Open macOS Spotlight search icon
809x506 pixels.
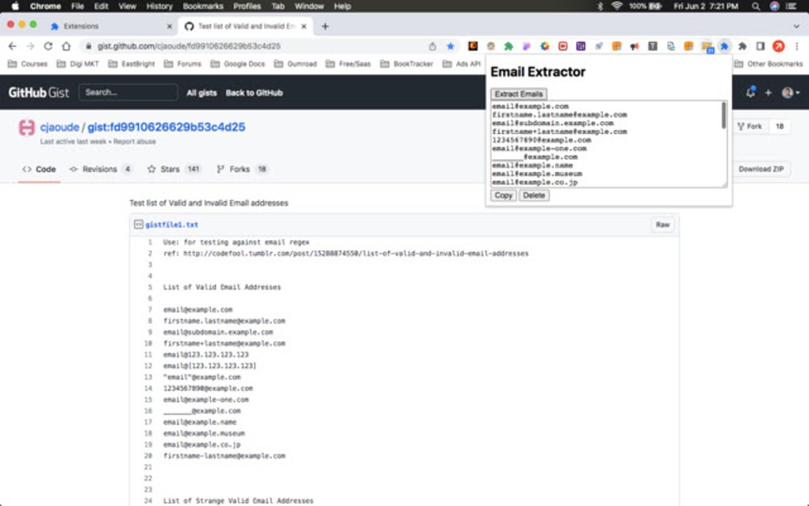click(756, 6)
